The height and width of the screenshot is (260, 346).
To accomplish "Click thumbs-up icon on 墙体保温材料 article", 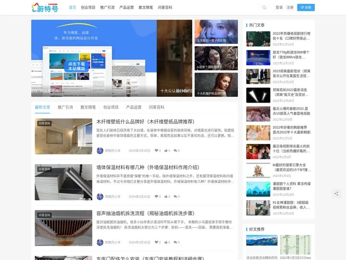I will pyautogui.click(x=166, y=196).
